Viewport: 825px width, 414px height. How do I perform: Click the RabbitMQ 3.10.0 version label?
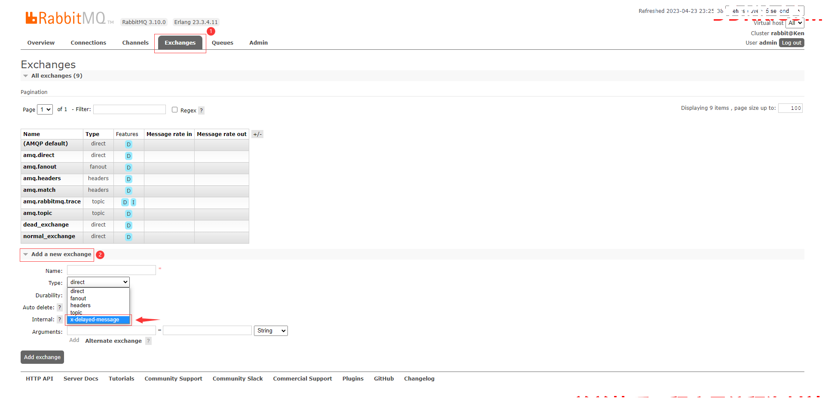tap(144, 22)
